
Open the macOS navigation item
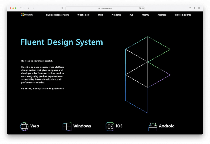[145, 15]
